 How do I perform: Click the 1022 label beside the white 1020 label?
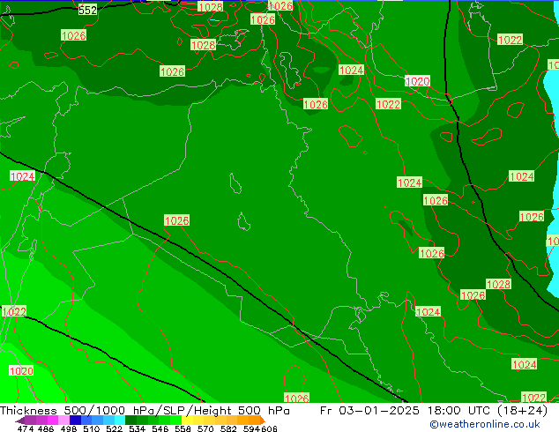point(389,104)
